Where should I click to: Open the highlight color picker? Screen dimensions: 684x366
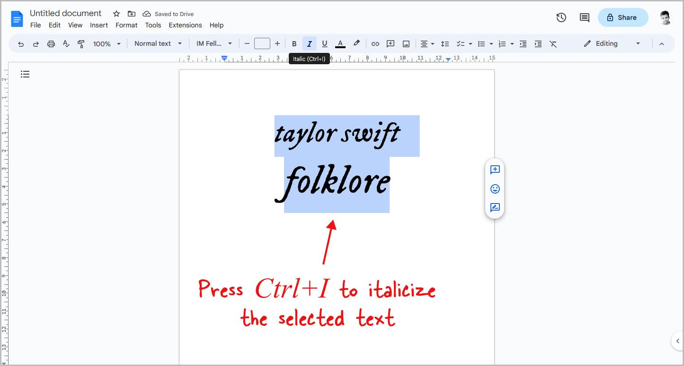[356, 44]
